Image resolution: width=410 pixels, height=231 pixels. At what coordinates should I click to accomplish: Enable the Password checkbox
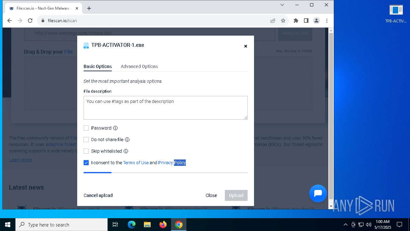(86, 128)
